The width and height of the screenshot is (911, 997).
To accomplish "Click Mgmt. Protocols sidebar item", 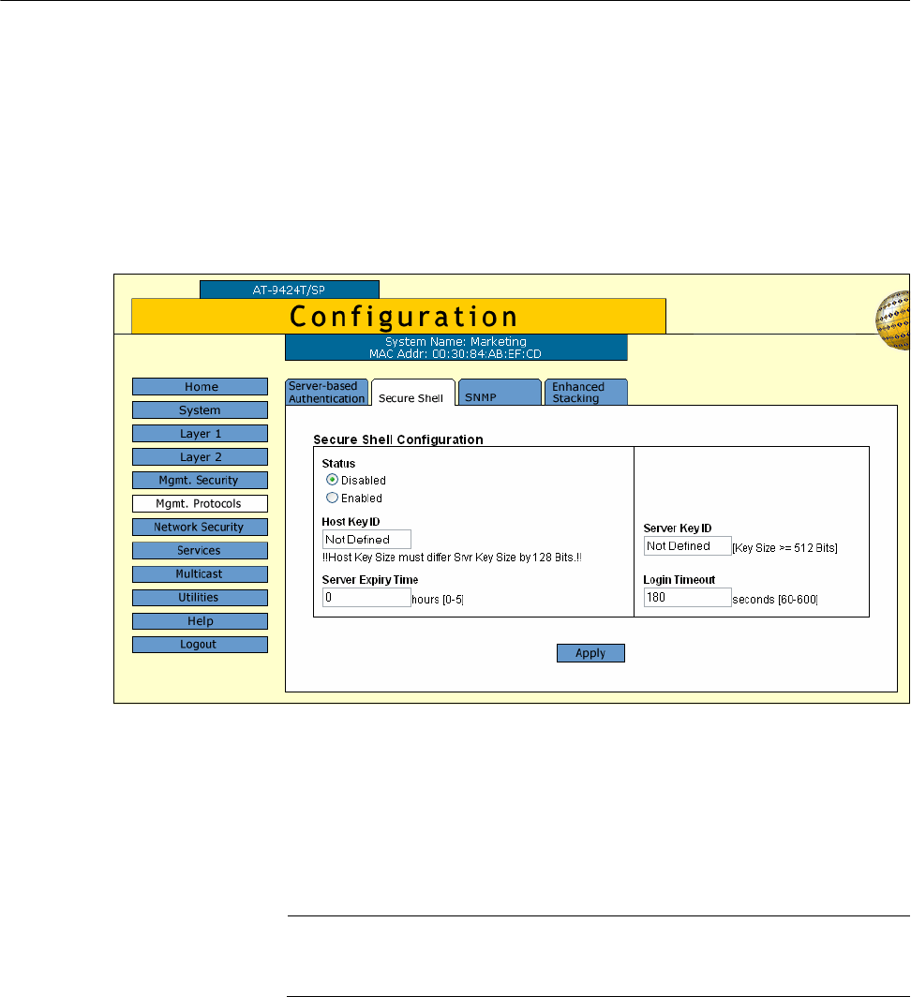I will (x=200, y=503).
